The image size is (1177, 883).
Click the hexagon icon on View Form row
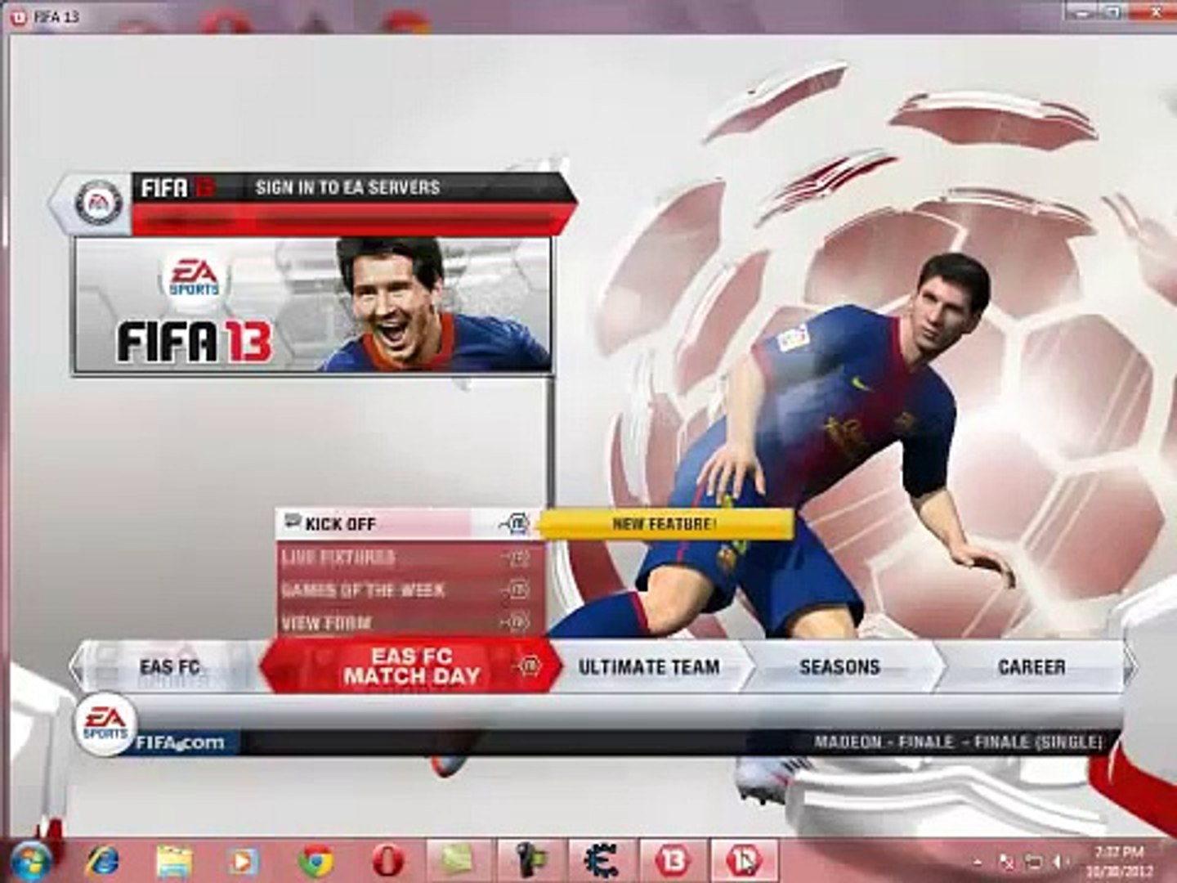coord(517,622)
